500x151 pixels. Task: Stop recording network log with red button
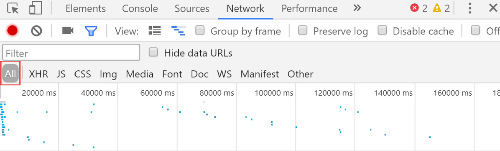[13, 31]
